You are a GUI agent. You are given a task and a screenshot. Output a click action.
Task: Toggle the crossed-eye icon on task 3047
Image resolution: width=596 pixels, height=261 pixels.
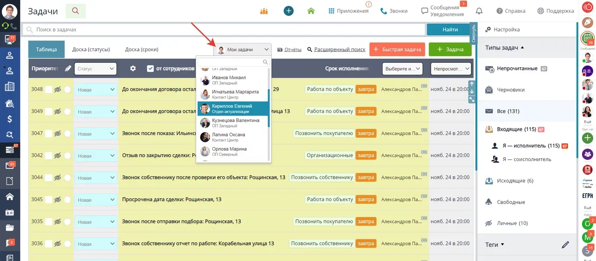tap(58, 134)
